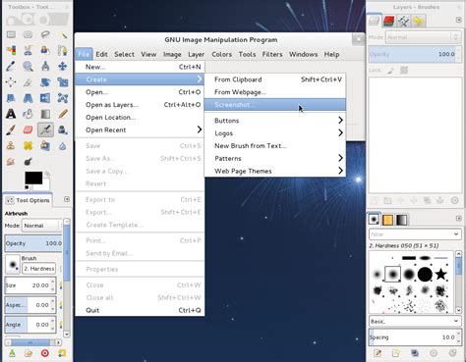Select the Ink tool

(x=63, y=129)
